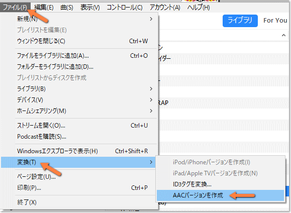Image resolution: width=291 pixels, height=213 pixels.
Task: Open the ヘルプ(H) menu
Action: [x=199, y=8]
